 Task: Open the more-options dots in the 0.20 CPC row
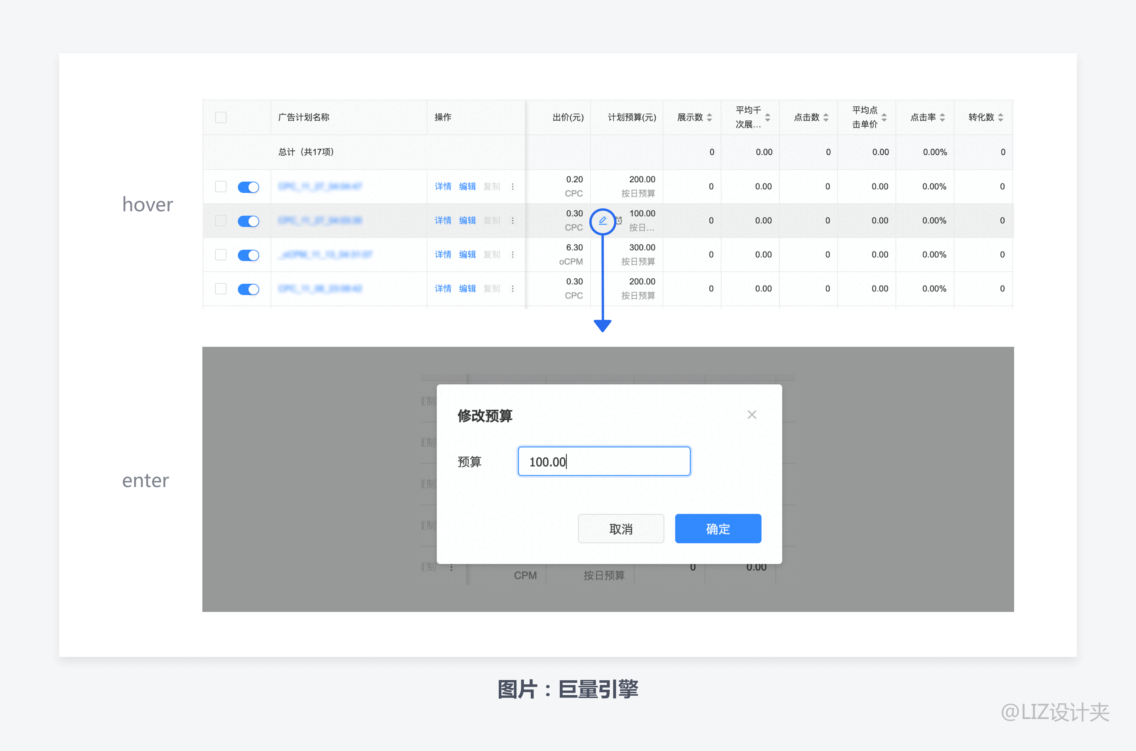(513, 186)
